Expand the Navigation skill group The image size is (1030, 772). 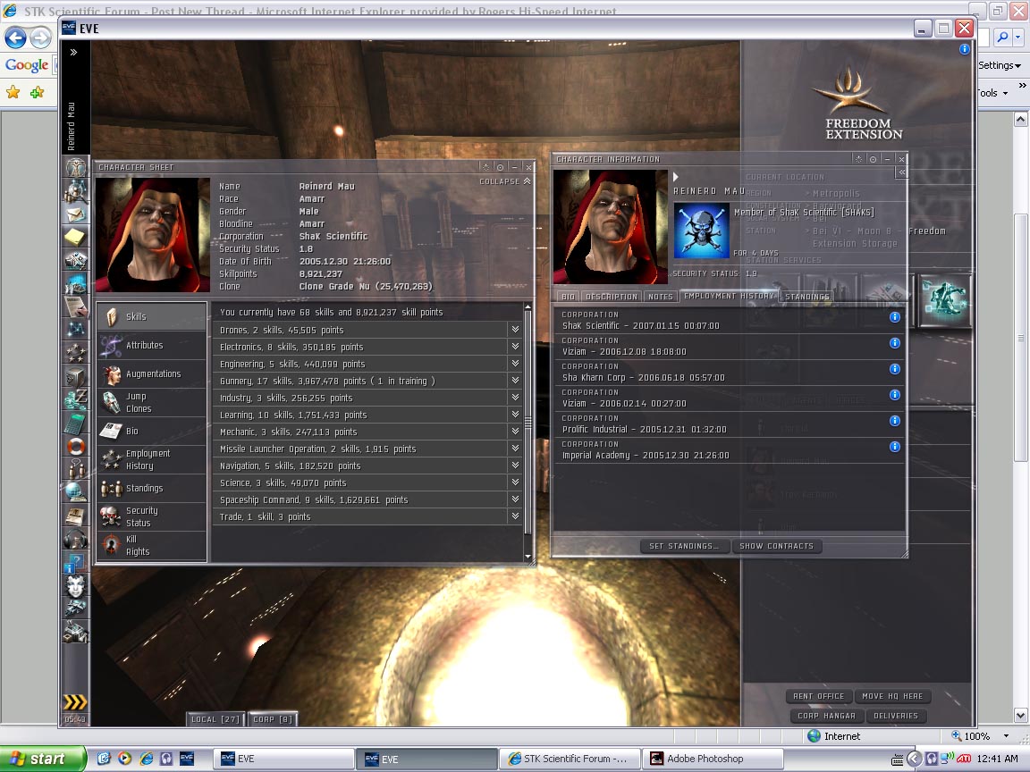tap(515, 466)
